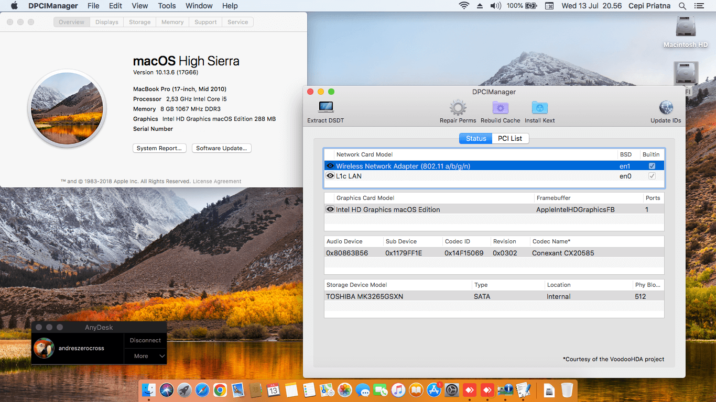Viewport: 716px width, 402px height.
Task: Open Messages from the Dock
Action: tap(363, 390)
